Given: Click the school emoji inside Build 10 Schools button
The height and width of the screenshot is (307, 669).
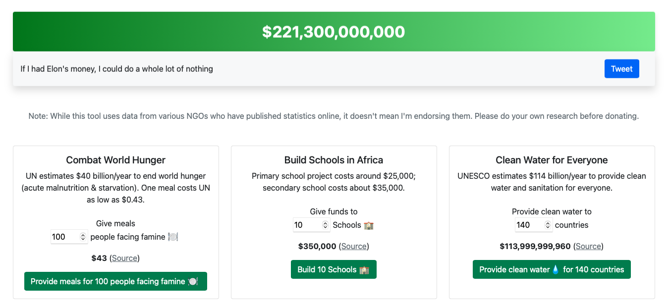Looking at the screenshot, I should pyautogui.click(x=364, y=269).
